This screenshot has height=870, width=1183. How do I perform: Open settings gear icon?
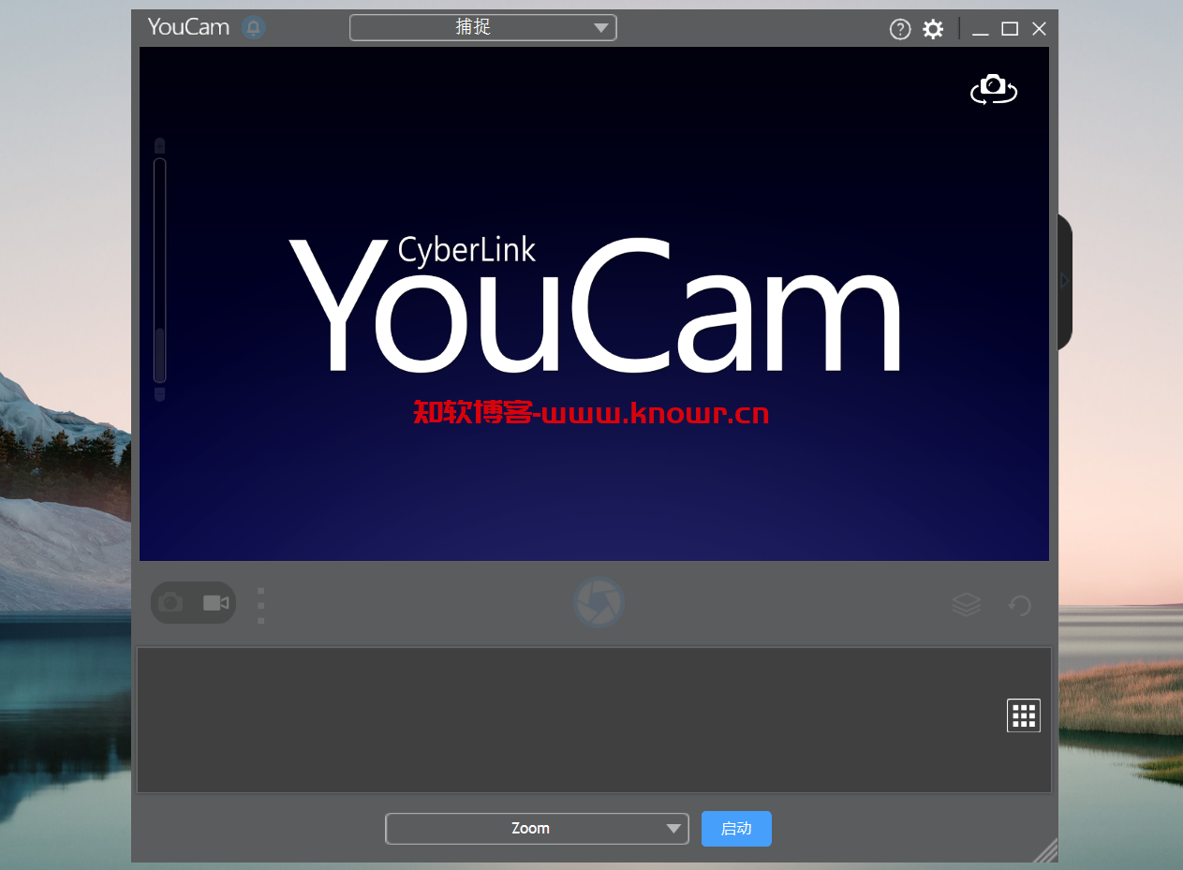(933, 29)
